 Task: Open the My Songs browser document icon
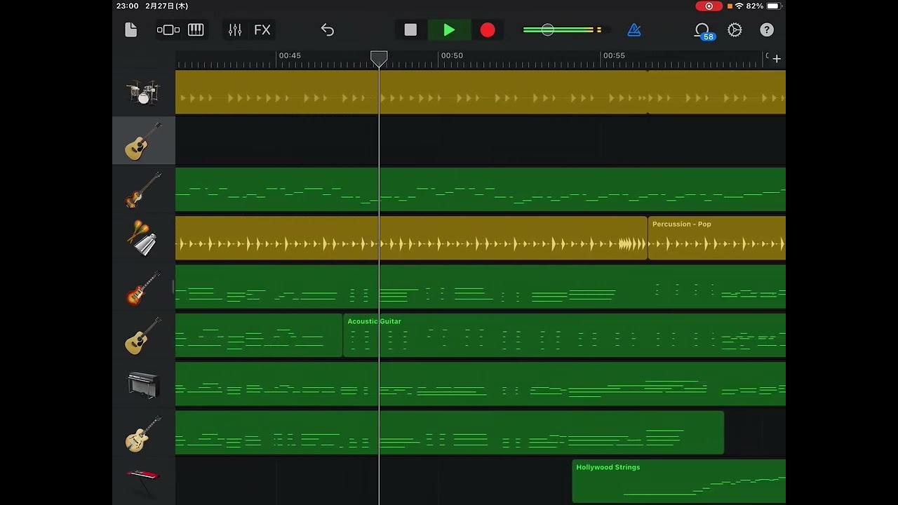(130, 30)
